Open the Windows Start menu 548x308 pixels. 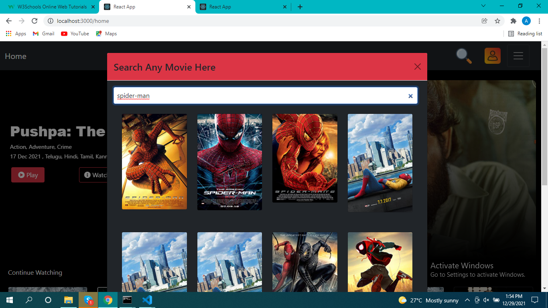click(9, 300)
